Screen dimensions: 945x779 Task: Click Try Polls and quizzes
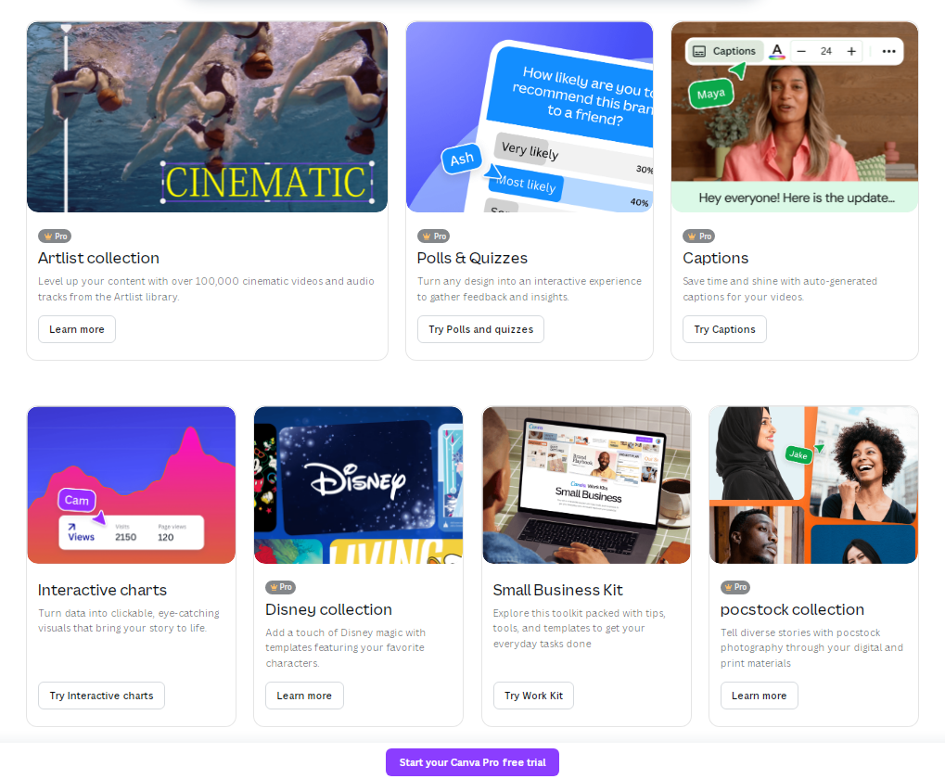(x=480, y=328)
